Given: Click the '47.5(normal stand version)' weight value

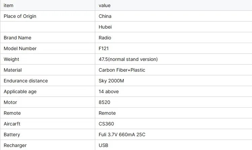Looking at the screenshot, I should click(128, 59).
